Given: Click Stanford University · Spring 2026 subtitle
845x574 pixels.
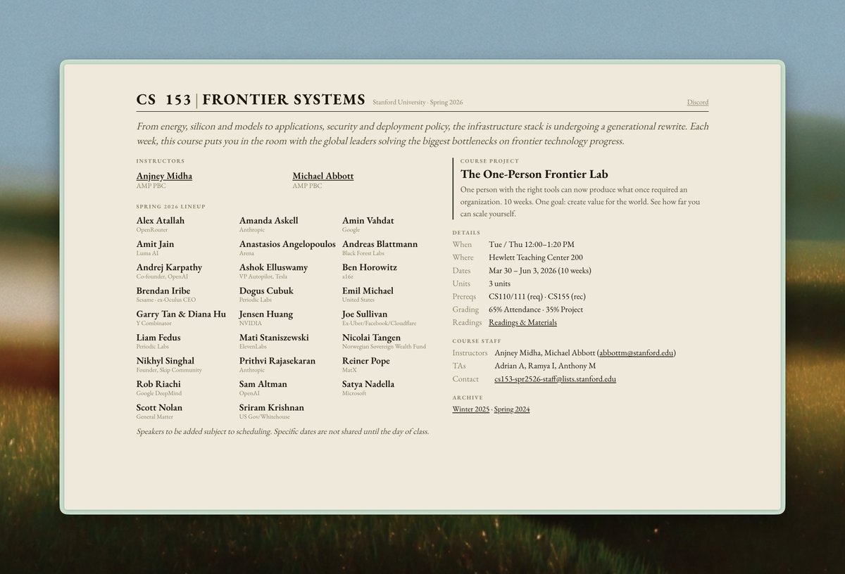Looking at the screenshot, I should tap(418, 103).
